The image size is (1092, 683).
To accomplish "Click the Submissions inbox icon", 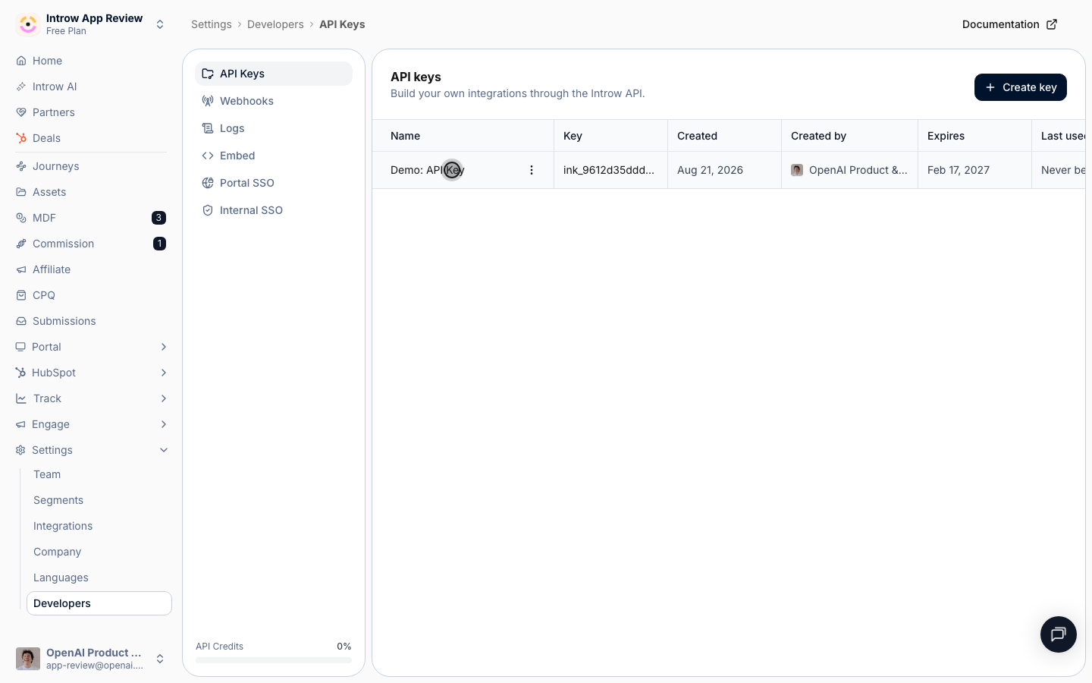I will pos(21,321).
